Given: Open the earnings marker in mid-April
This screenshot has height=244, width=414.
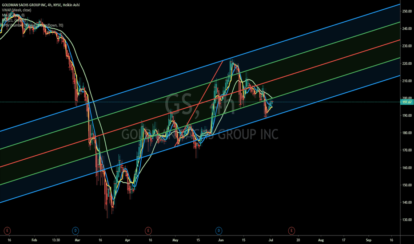Looking at the screenshot, I should [148, 231].
